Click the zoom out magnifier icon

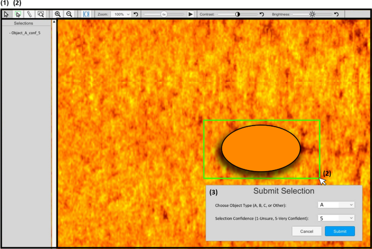[69, 14]
